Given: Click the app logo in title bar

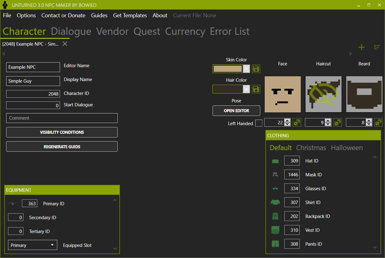Looking at the screenshot, I should pyautogui.click(x=5, y=5).
